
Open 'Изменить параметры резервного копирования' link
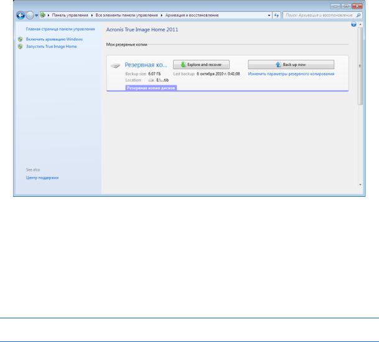coord(291,74)
